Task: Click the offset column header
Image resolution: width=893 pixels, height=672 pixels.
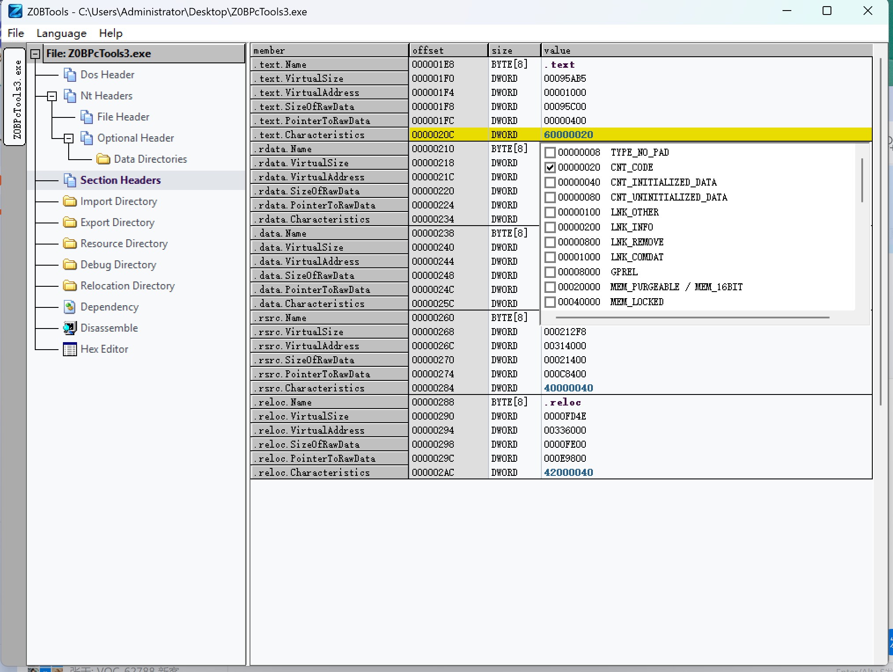Action: tap(448, 50)
